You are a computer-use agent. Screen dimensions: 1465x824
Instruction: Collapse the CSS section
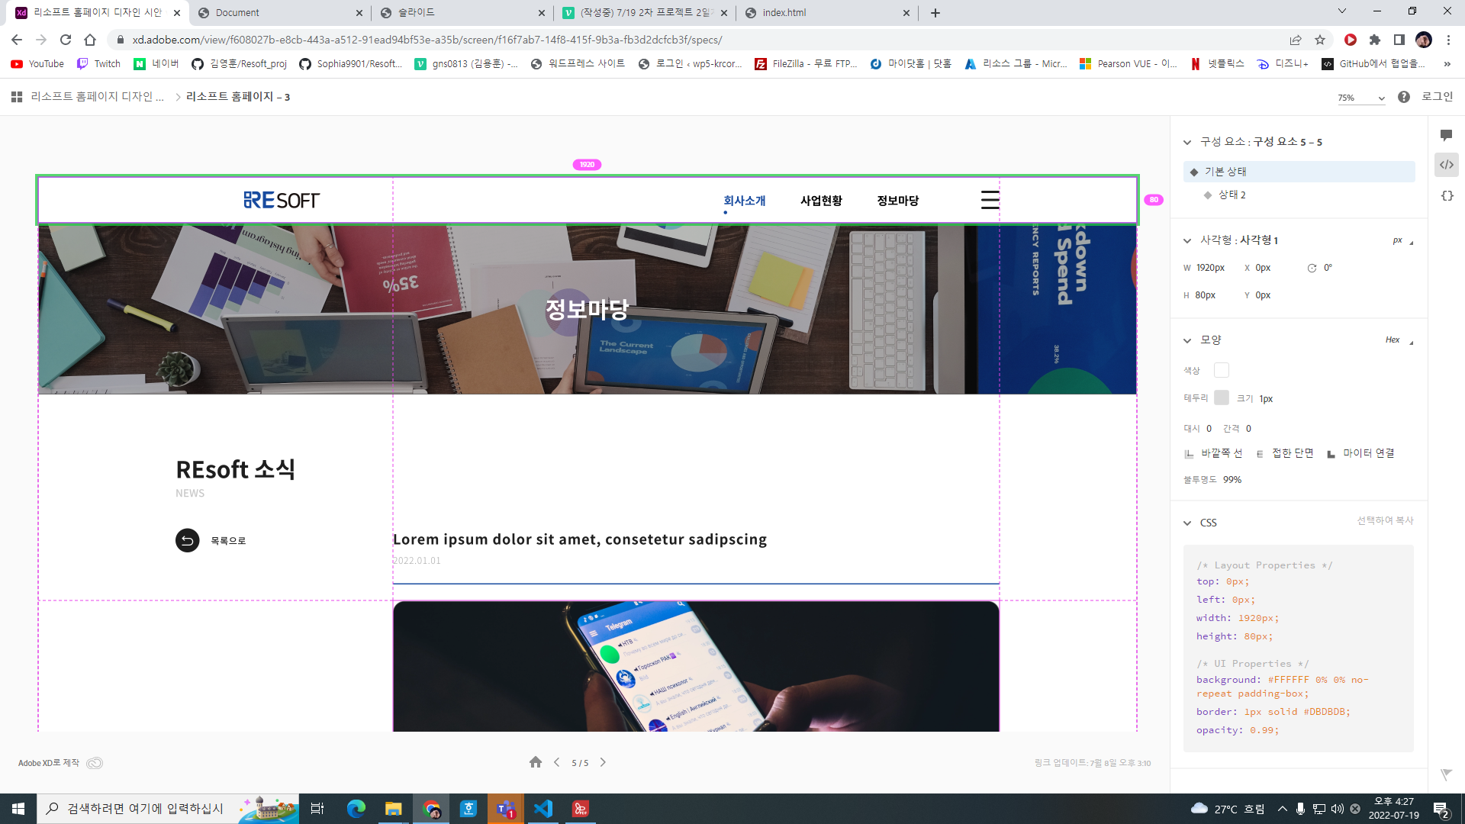coord(1187,523)
